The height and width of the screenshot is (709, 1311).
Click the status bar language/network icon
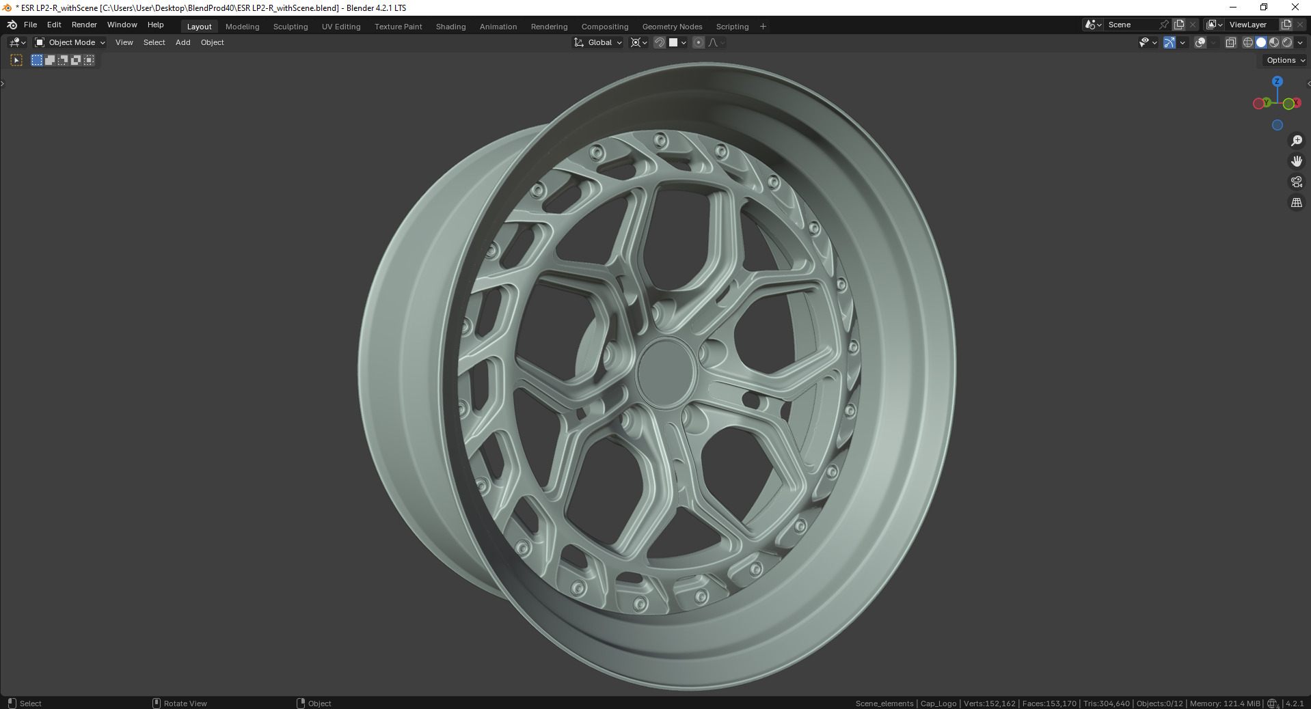click(x=1273, y=704)
